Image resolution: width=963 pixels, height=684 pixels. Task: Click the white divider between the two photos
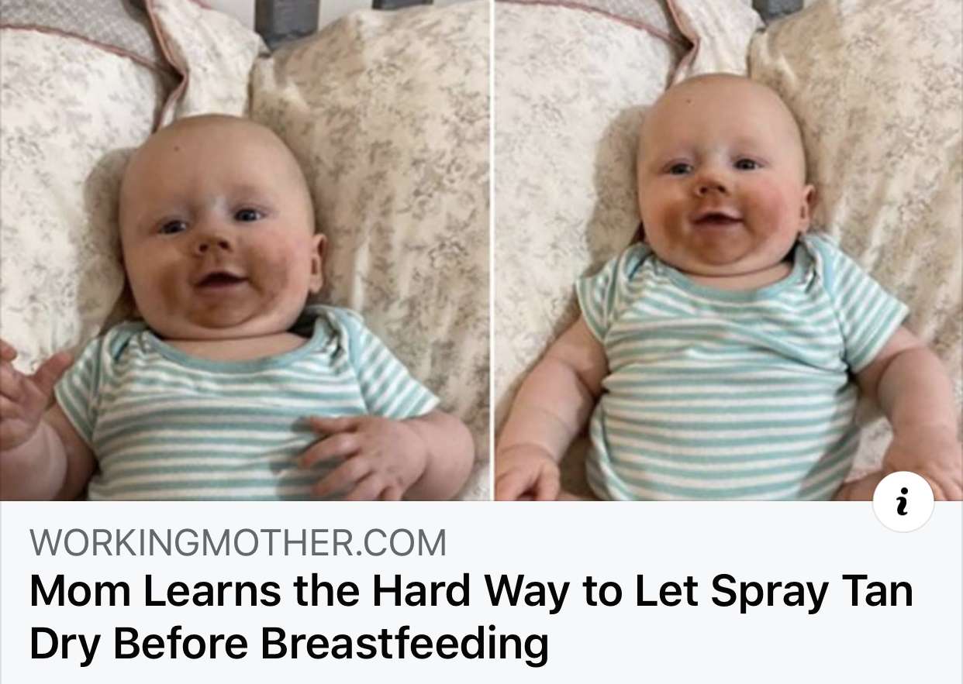coord(492,250)
